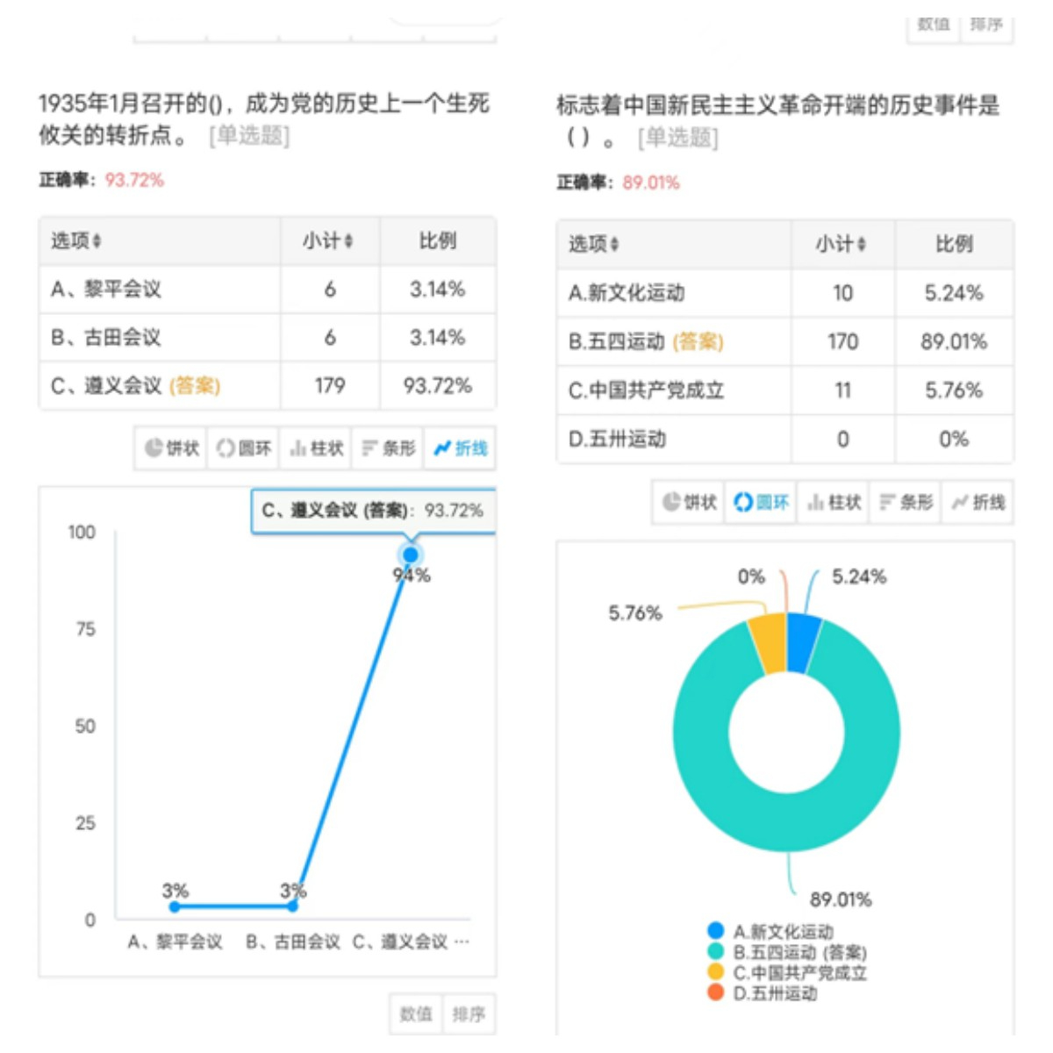1053x1053 pixels.
Task: Select line (折线) chart for right question
Action: (978, 502)
